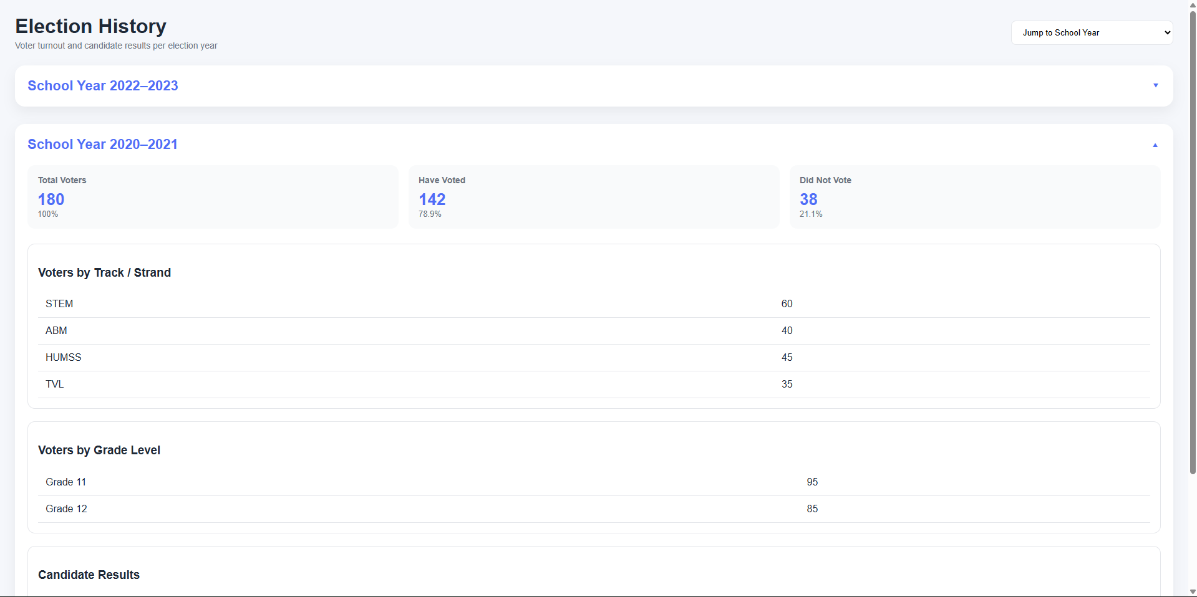1197x597 pixels.
Task: Click the School Year 2022–2023 heading
Action: 103,86
